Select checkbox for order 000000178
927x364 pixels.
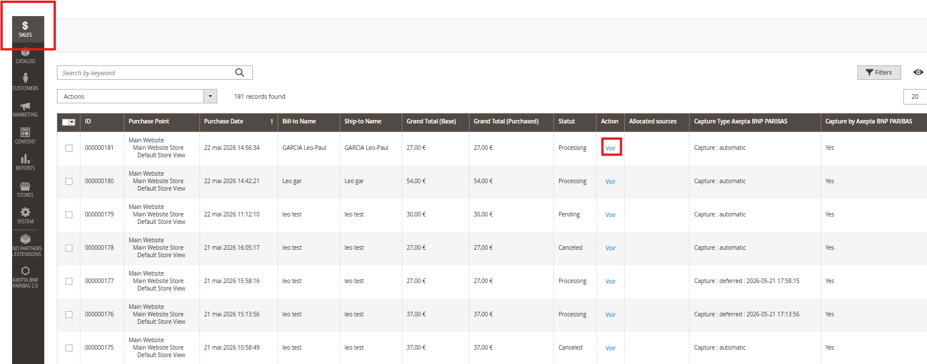(69, 248)
